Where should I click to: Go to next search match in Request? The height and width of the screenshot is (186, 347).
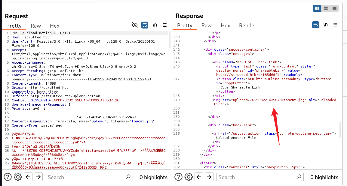[38, 177]
